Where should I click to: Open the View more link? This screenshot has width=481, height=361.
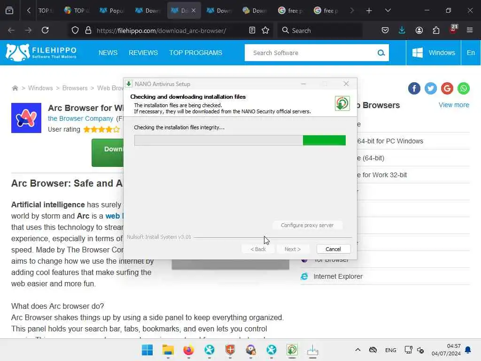[x=454, y=105]
